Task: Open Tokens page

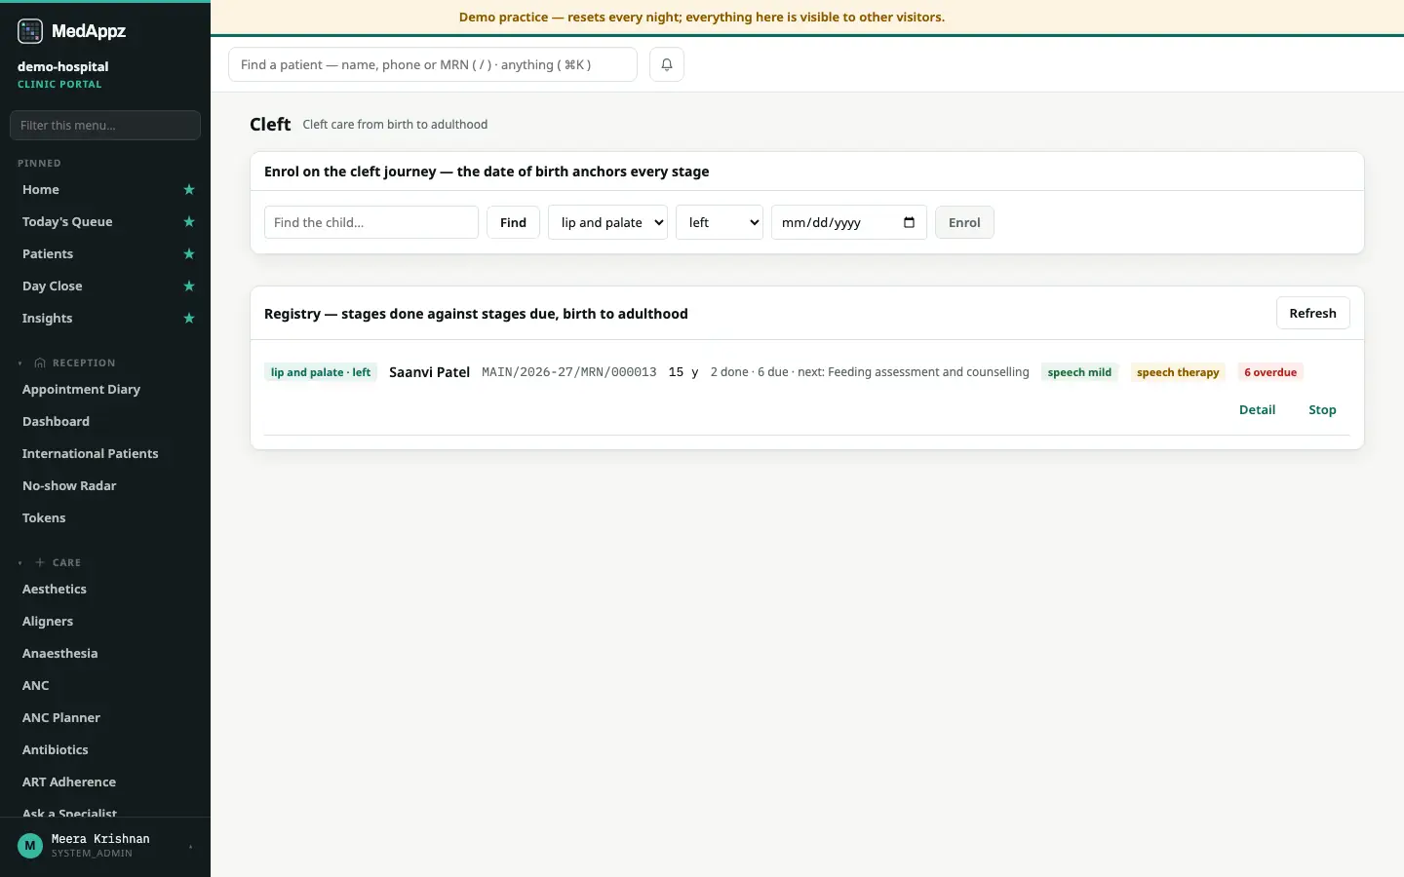Action: pyautogui.click(x=44, y=518)
